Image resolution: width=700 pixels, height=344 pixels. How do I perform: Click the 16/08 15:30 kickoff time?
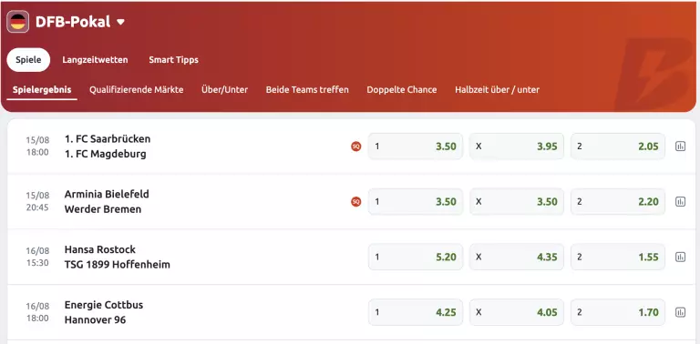[37, 263]
